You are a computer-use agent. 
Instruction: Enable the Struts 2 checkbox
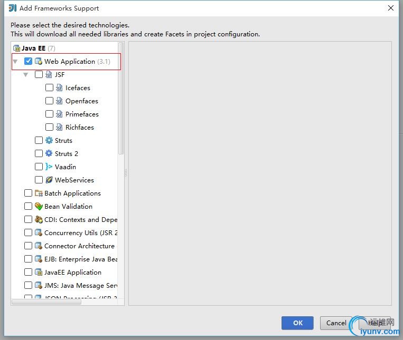point(39,153)
